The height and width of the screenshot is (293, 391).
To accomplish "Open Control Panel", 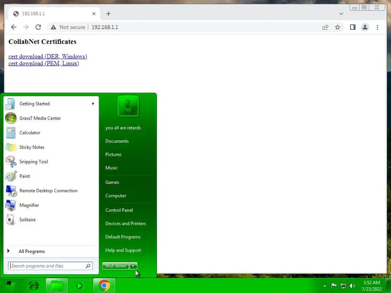I will click(x=119, y=210).
